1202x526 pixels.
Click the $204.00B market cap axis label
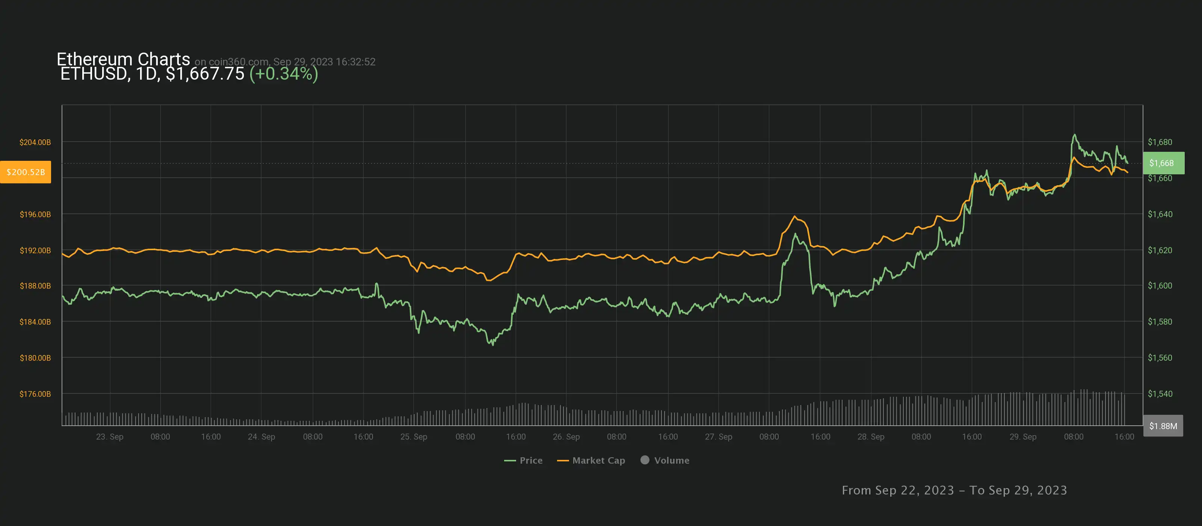(35, 142)
